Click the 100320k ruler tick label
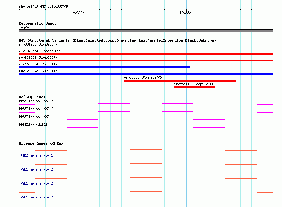The image size is (282, 207). pyautogui.click(x=78, y=13)
